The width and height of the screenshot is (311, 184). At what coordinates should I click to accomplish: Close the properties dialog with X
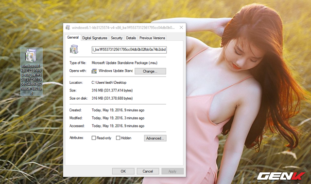(181, 28)
